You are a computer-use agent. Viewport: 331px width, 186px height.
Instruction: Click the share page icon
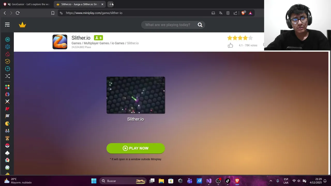tap(235, 13)
